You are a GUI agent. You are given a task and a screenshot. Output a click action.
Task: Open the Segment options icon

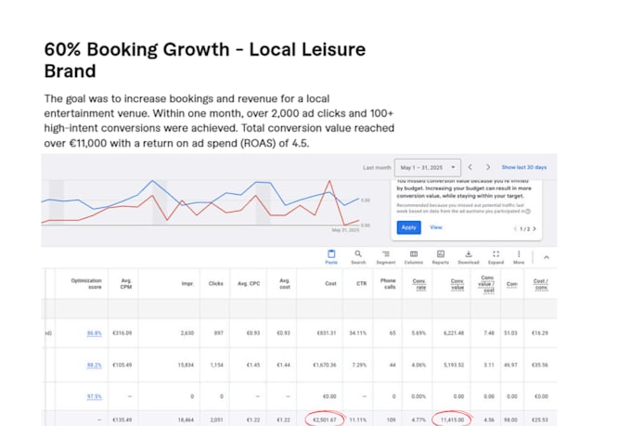[x=386, y=257]
